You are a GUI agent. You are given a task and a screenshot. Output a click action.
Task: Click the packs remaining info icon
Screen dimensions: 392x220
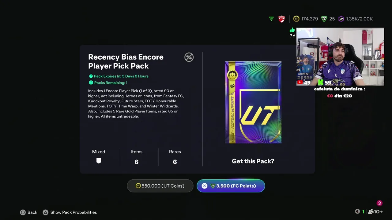pos(91,82)
